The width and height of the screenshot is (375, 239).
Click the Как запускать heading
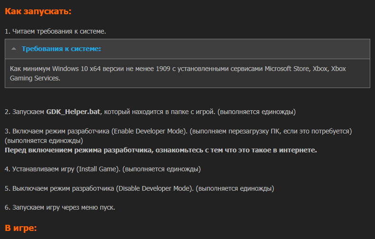click(x=38, y=11)
